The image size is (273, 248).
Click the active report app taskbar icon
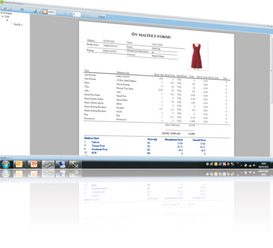[x=48, y=165]
